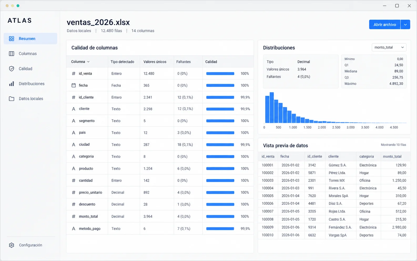Open the Columnas section

[30, 54]
